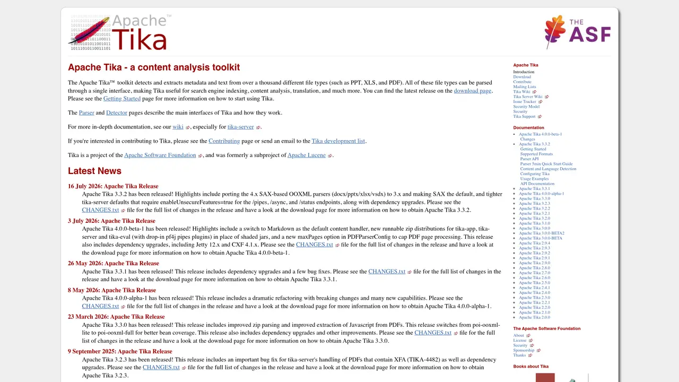Follow the Contributing link in paragraph

pyautogui.click(x=224, y=141)
